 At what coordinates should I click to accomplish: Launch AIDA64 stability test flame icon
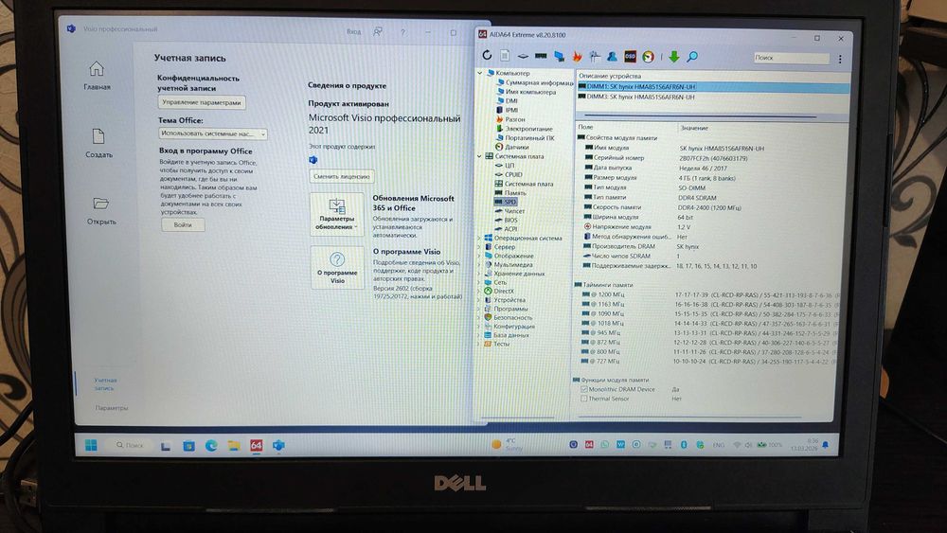coord(578,56)
